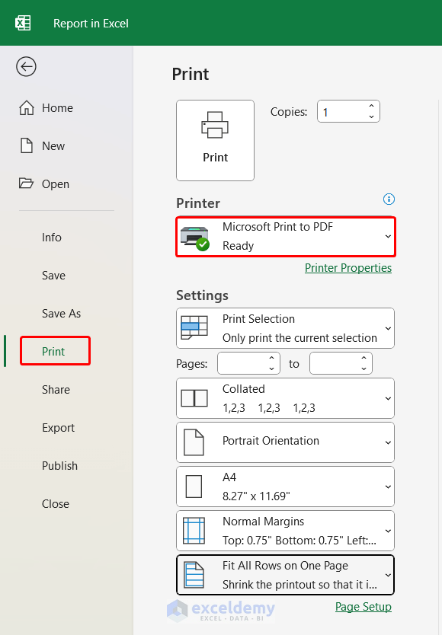The width and height of the screenshot is (442, 635).
Task: Select Close in the sidebar
Action: (56, 504)
